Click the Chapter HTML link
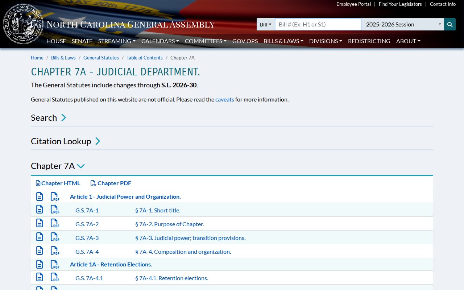The image size is (464, 290). point(58,183)
